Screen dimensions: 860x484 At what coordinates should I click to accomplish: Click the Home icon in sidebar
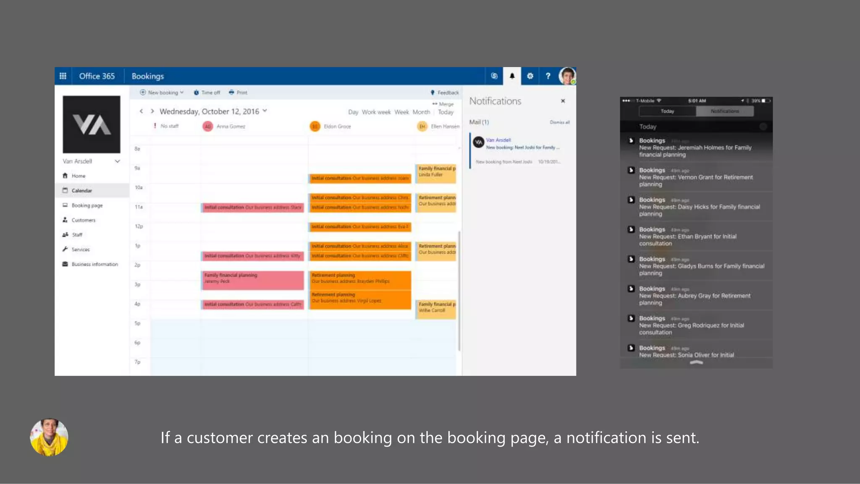click(x=65, y=176)
